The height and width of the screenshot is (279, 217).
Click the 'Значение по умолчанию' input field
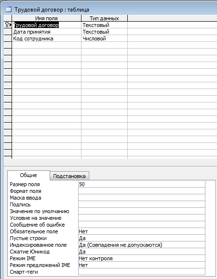pyautogui.click(x=142, y=211)
